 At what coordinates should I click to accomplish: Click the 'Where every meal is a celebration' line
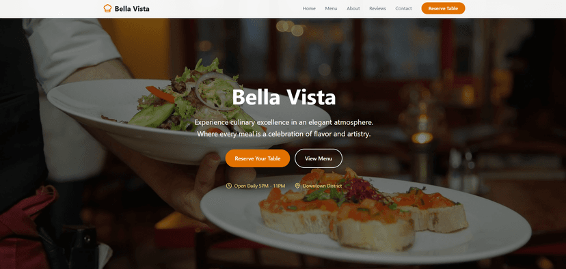[284, 134]
